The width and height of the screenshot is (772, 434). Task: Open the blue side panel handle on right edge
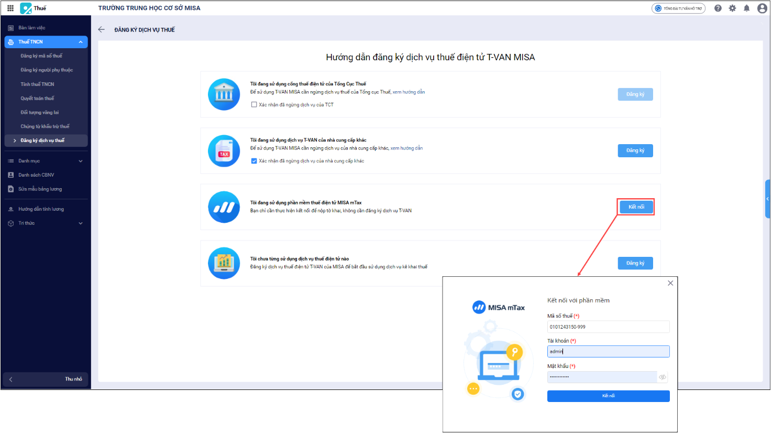[x=768, y=199]
